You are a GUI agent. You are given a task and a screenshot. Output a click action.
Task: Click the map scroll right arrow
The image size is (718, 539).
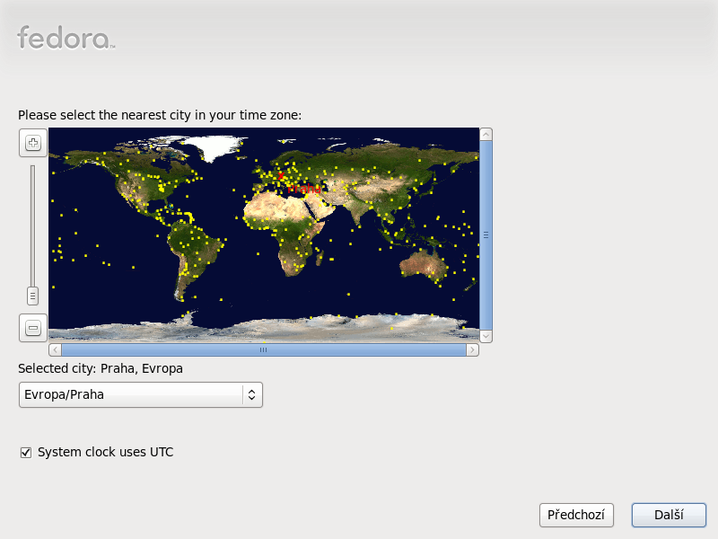tap(473, 349)
